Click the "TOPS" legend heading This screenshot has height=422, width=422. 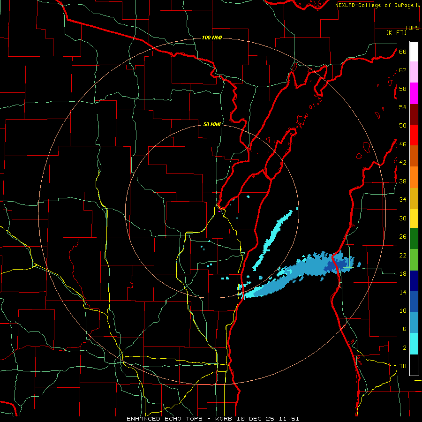click(412, 28)
